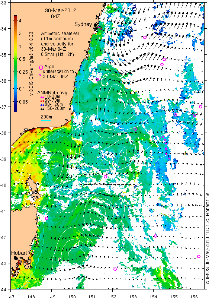Select Argo float circle near 34.3°S 153.6°E
Image resolution: width=212 pixels, height=298 pixels.
point(145,38)
